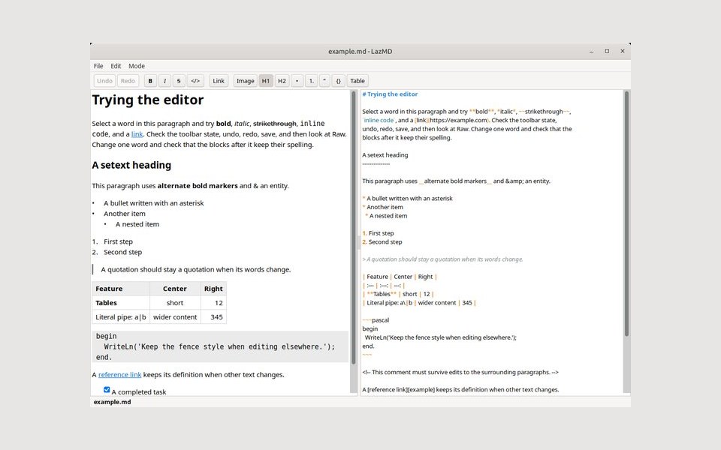This screenshot has height=450, width=721.
Task: Insert a picture with the Image button
Action: 245,81
